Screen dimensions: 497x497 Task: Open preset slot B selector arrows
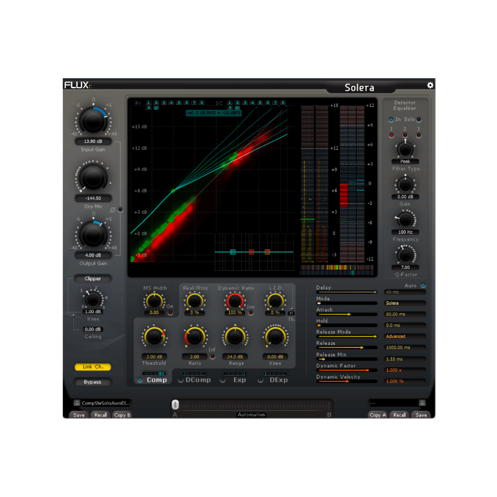coord(422,403)
